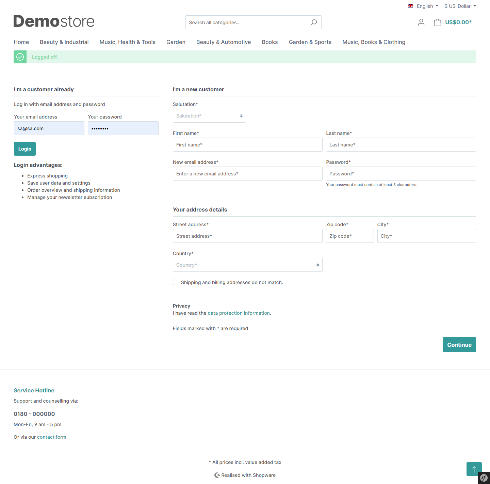Click the green checkmark success icon
This screenshot has width=490, height=484.
[x=20, y=57]
